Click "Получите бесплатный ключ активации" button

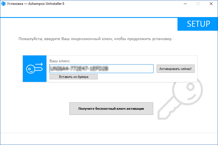(111, 109)
